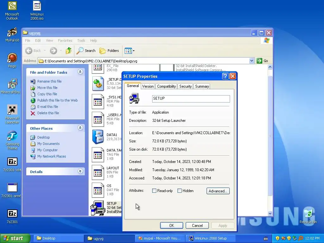Select the OS DAT file icon
The height and width of the screenshot is (243, 324).
[x=98, y=190]
